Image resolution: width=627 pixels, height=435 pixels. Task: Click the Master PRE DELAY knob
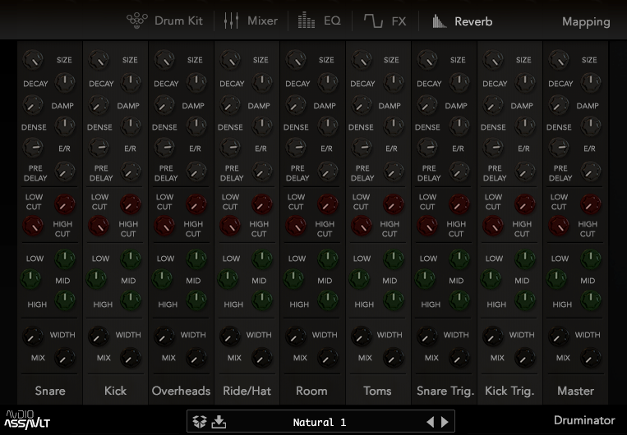590,172
